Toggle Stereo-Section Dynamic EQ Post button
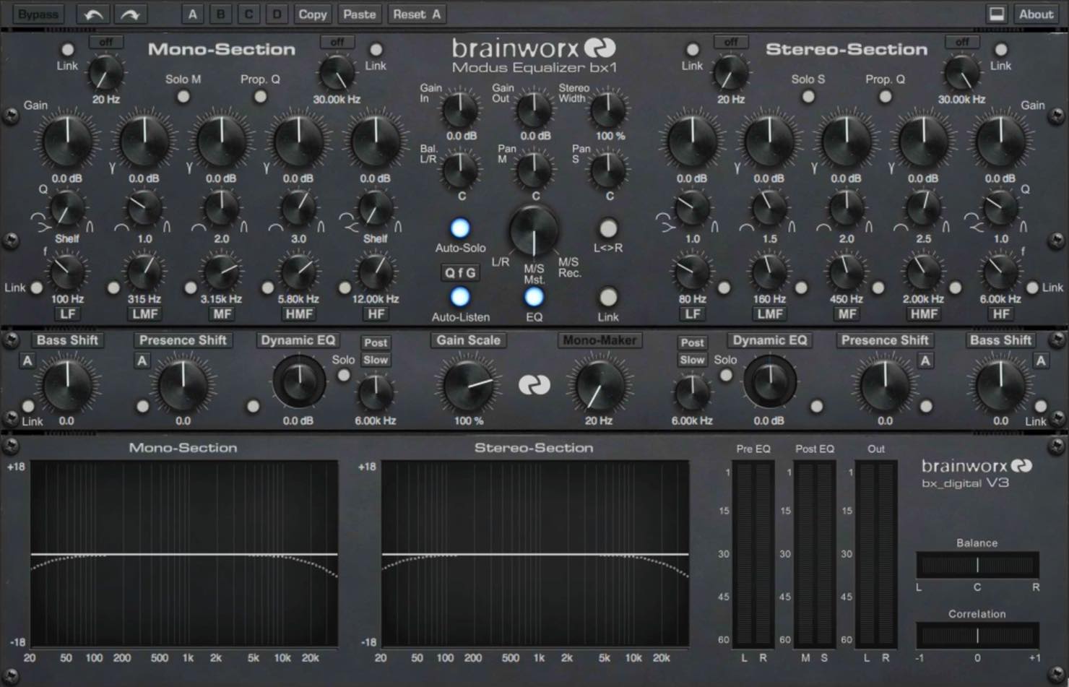Viewport: 1069px width, 687px height. click(x=692, y=342)
